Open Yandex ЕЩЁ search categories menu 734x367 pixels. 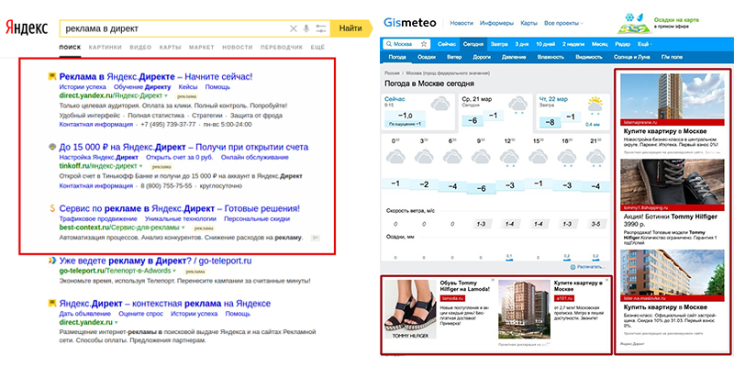pos(317,48)
